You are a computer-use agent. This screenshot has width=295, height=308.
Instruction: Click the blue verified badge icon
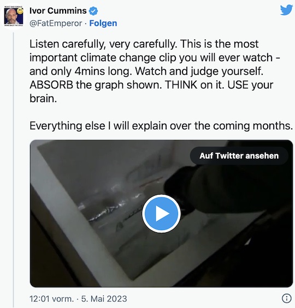pyautogui.click(x=93, y=11)
